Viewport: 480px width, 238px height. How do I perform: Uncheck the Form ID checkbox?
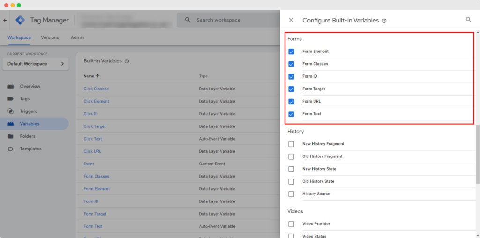coord(291,76)
